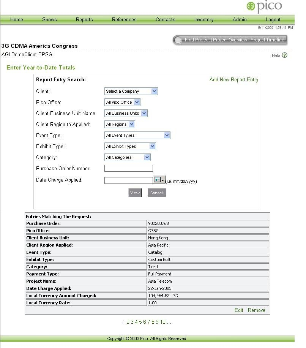Go to results page 10
Screen dimensions: 306x348
(x=163, y=322)
